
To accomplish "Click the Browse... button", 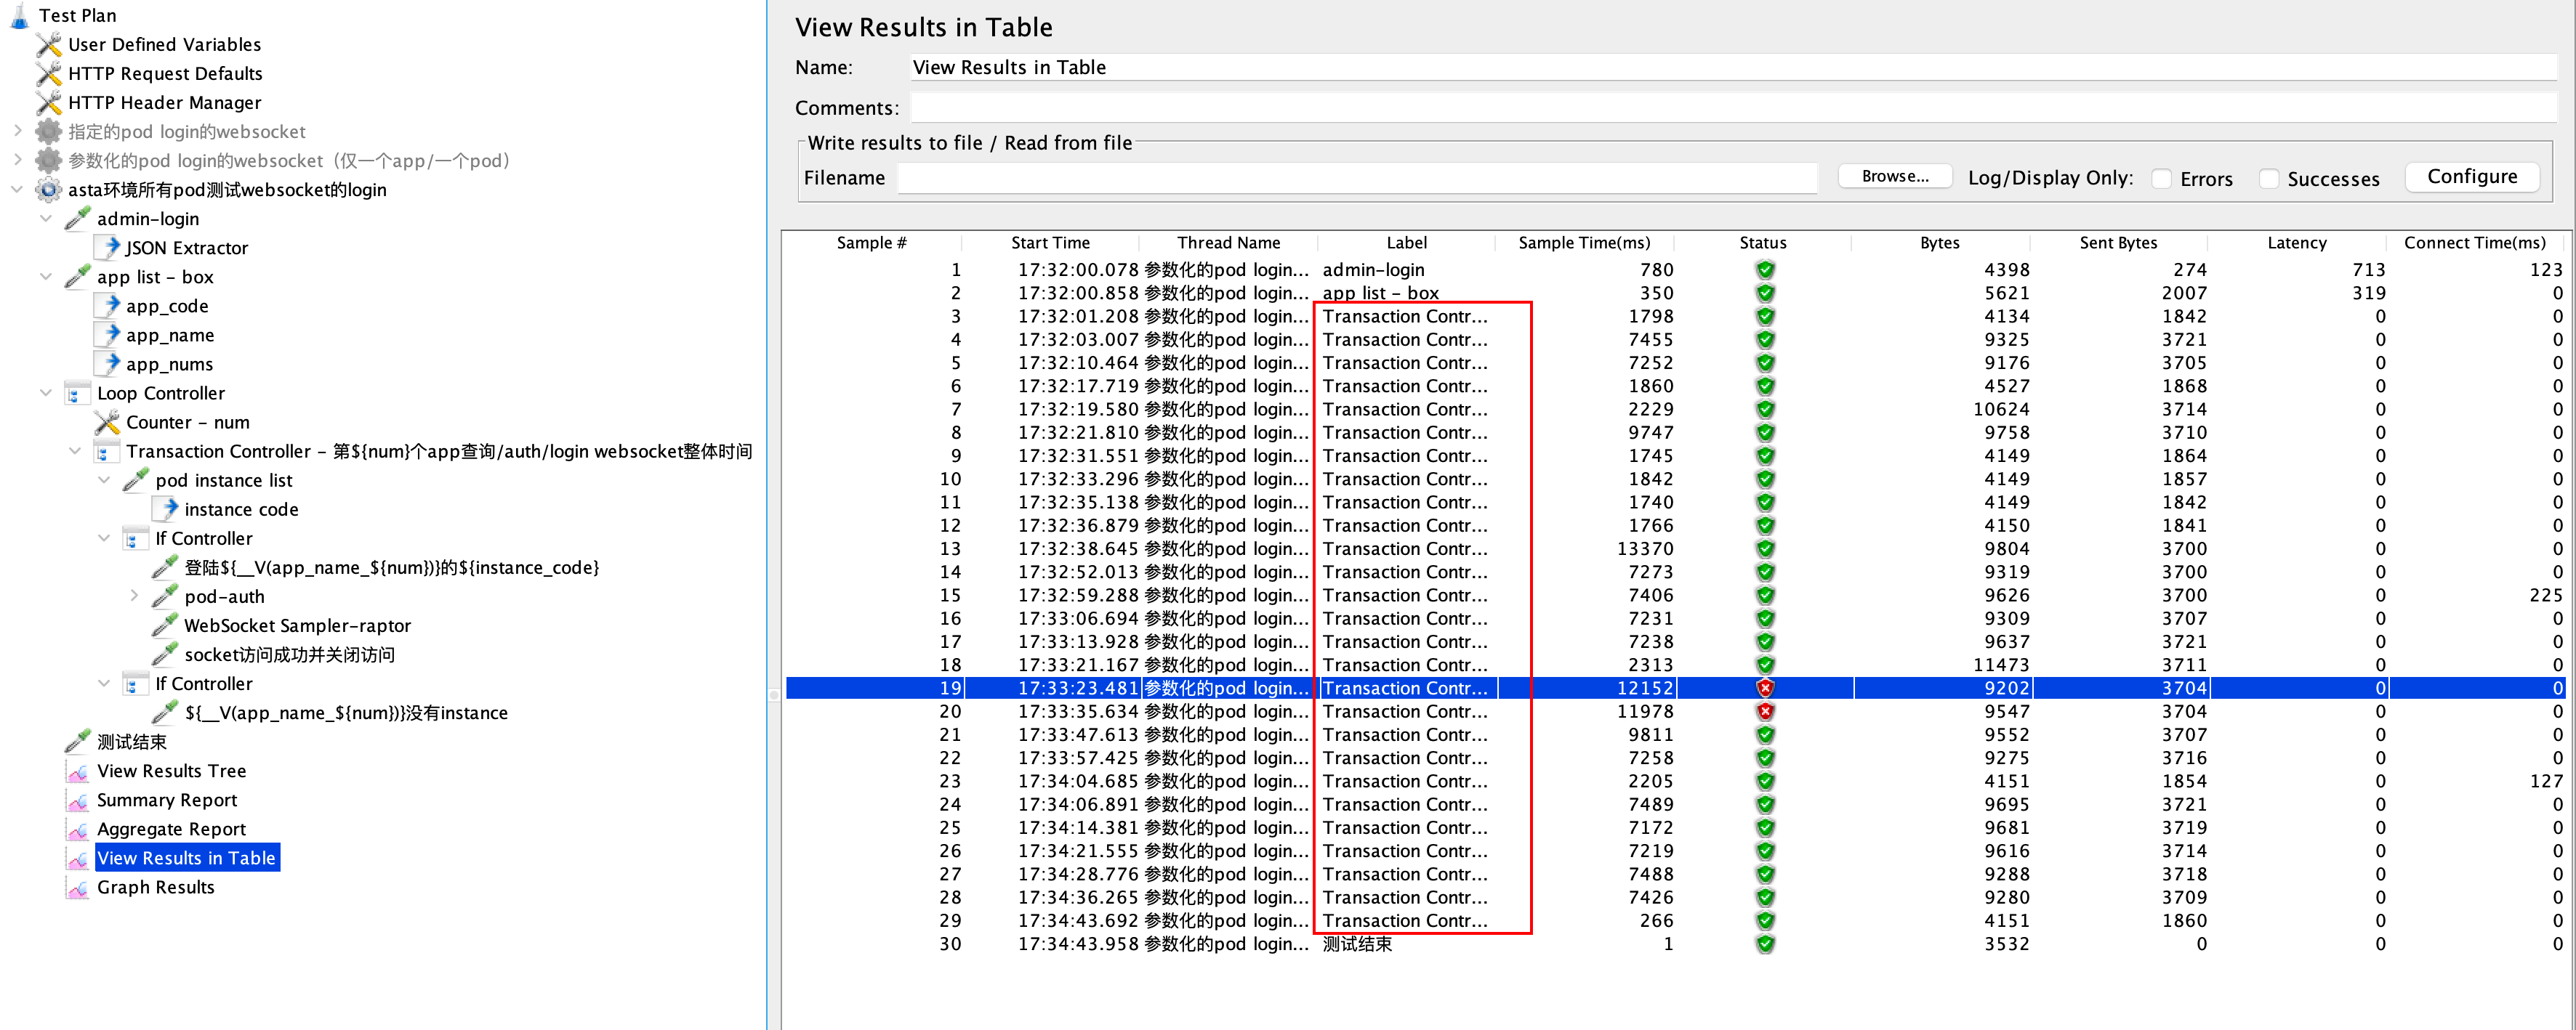I will point(1894,177).
